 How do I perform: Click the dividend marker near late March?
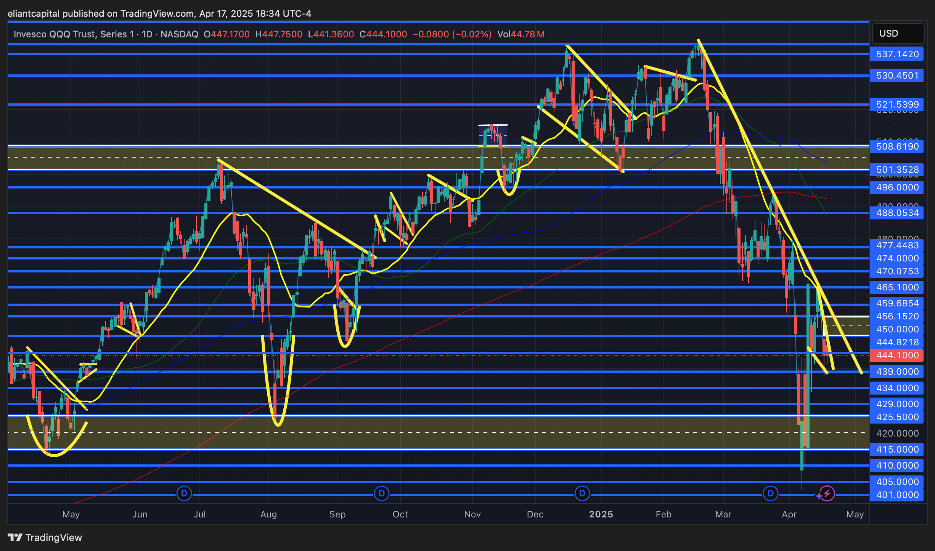pos(770,493)
